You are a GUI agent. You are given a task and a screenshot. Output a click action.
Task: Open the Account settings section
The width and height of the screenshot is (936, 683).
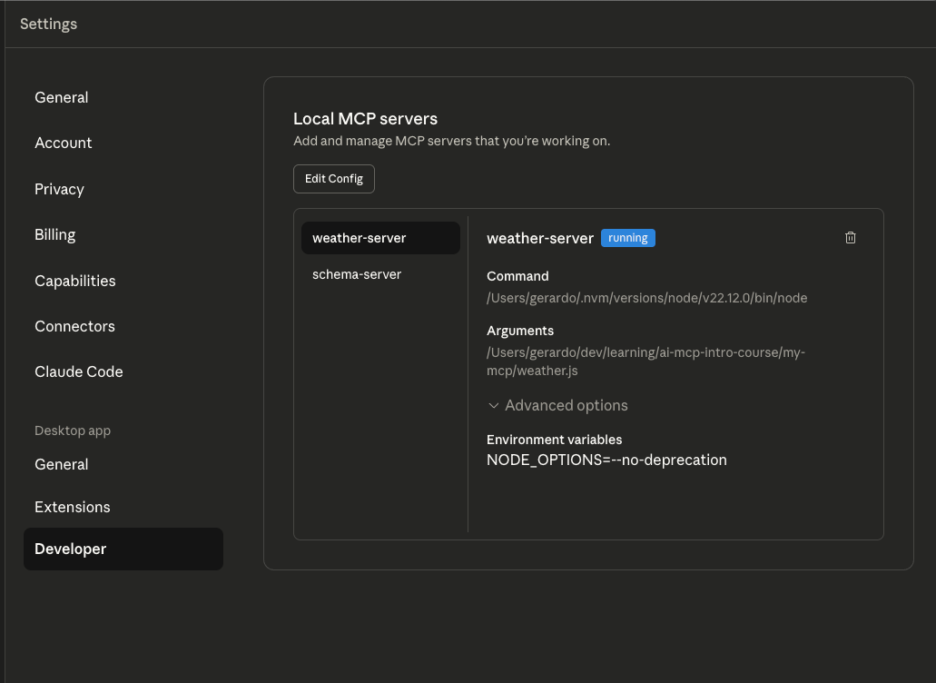[x=63, y=143]
